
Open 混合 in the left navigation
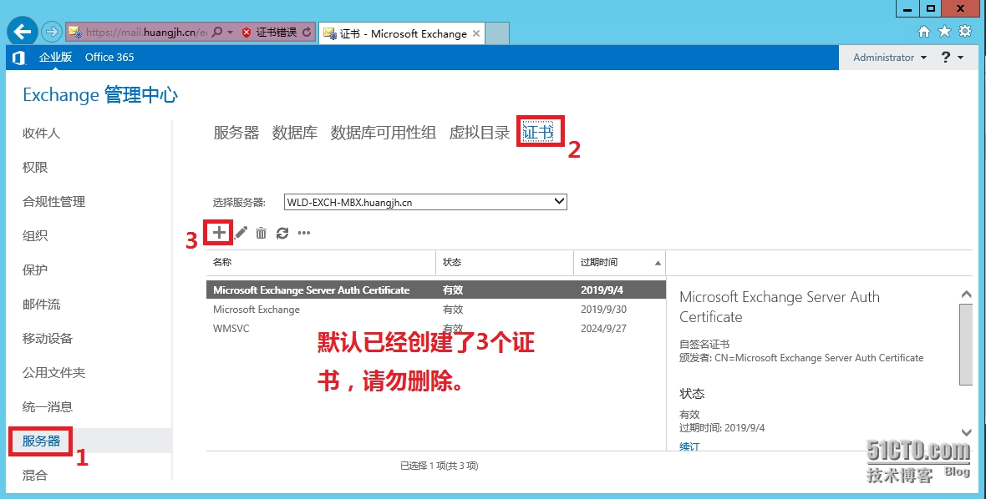(x=35, y=475)
